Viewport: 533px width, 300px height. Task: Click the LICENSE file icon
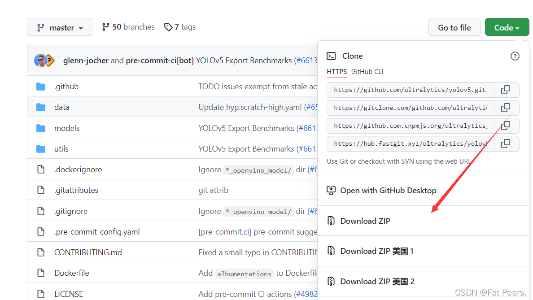[41, 294]
